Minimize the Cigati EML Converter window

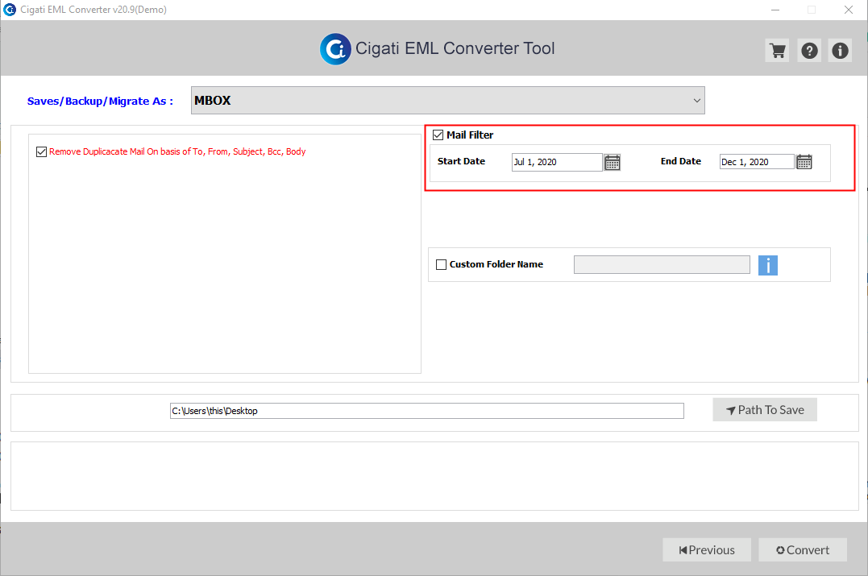[x=775, y=10]
